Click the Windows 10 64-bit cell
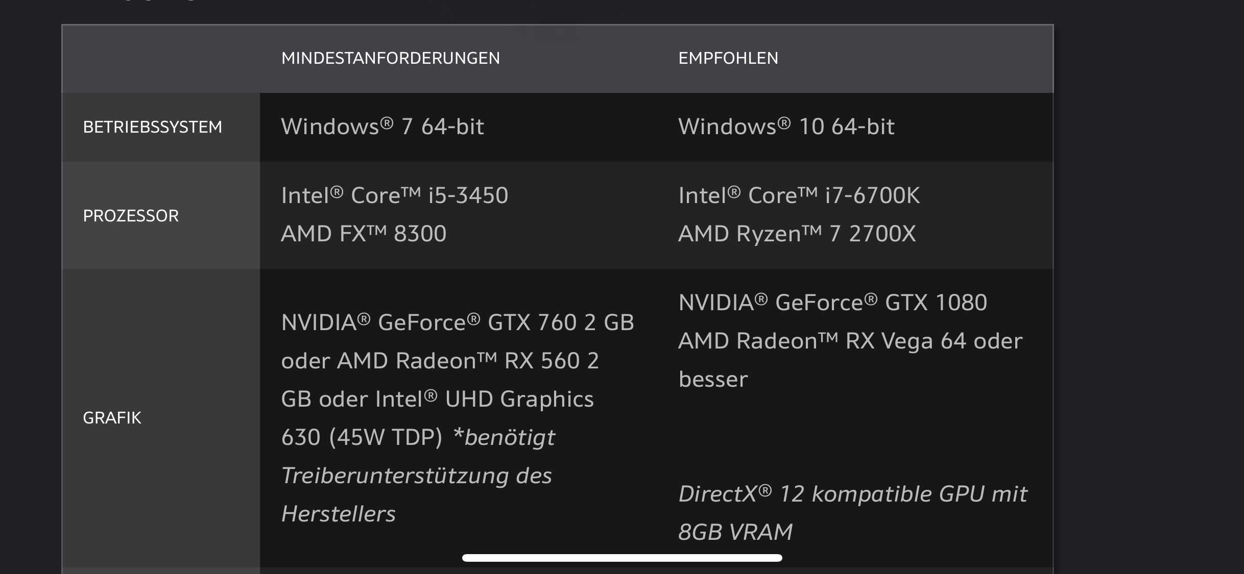 [x=786, y=127]
